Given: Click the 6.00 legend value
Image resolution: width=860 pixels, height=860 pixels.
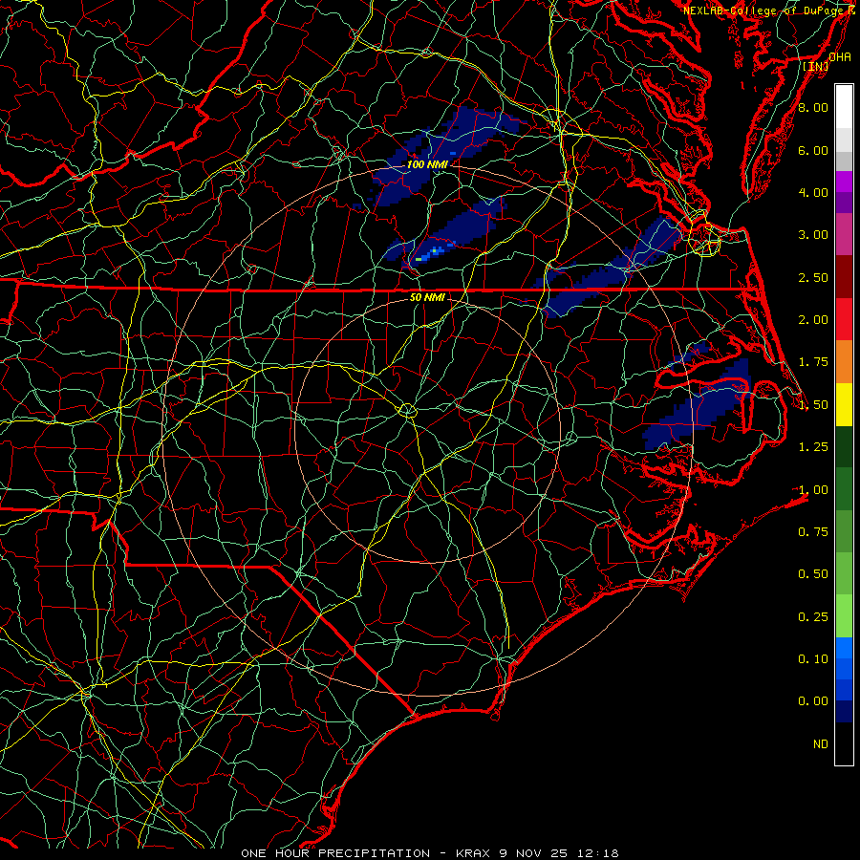Looking at the screenshot, I should 813,150.
